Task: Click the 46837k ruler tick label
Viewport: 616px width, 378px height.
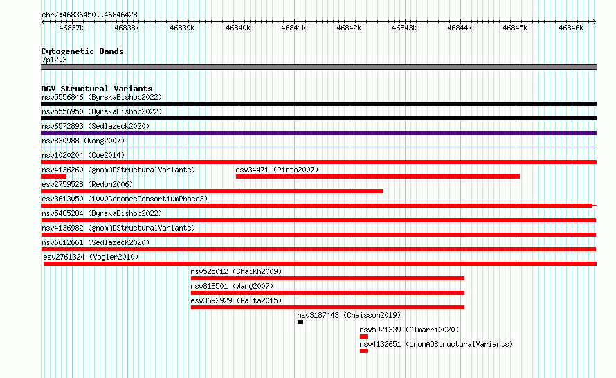Action: point(71,28)
